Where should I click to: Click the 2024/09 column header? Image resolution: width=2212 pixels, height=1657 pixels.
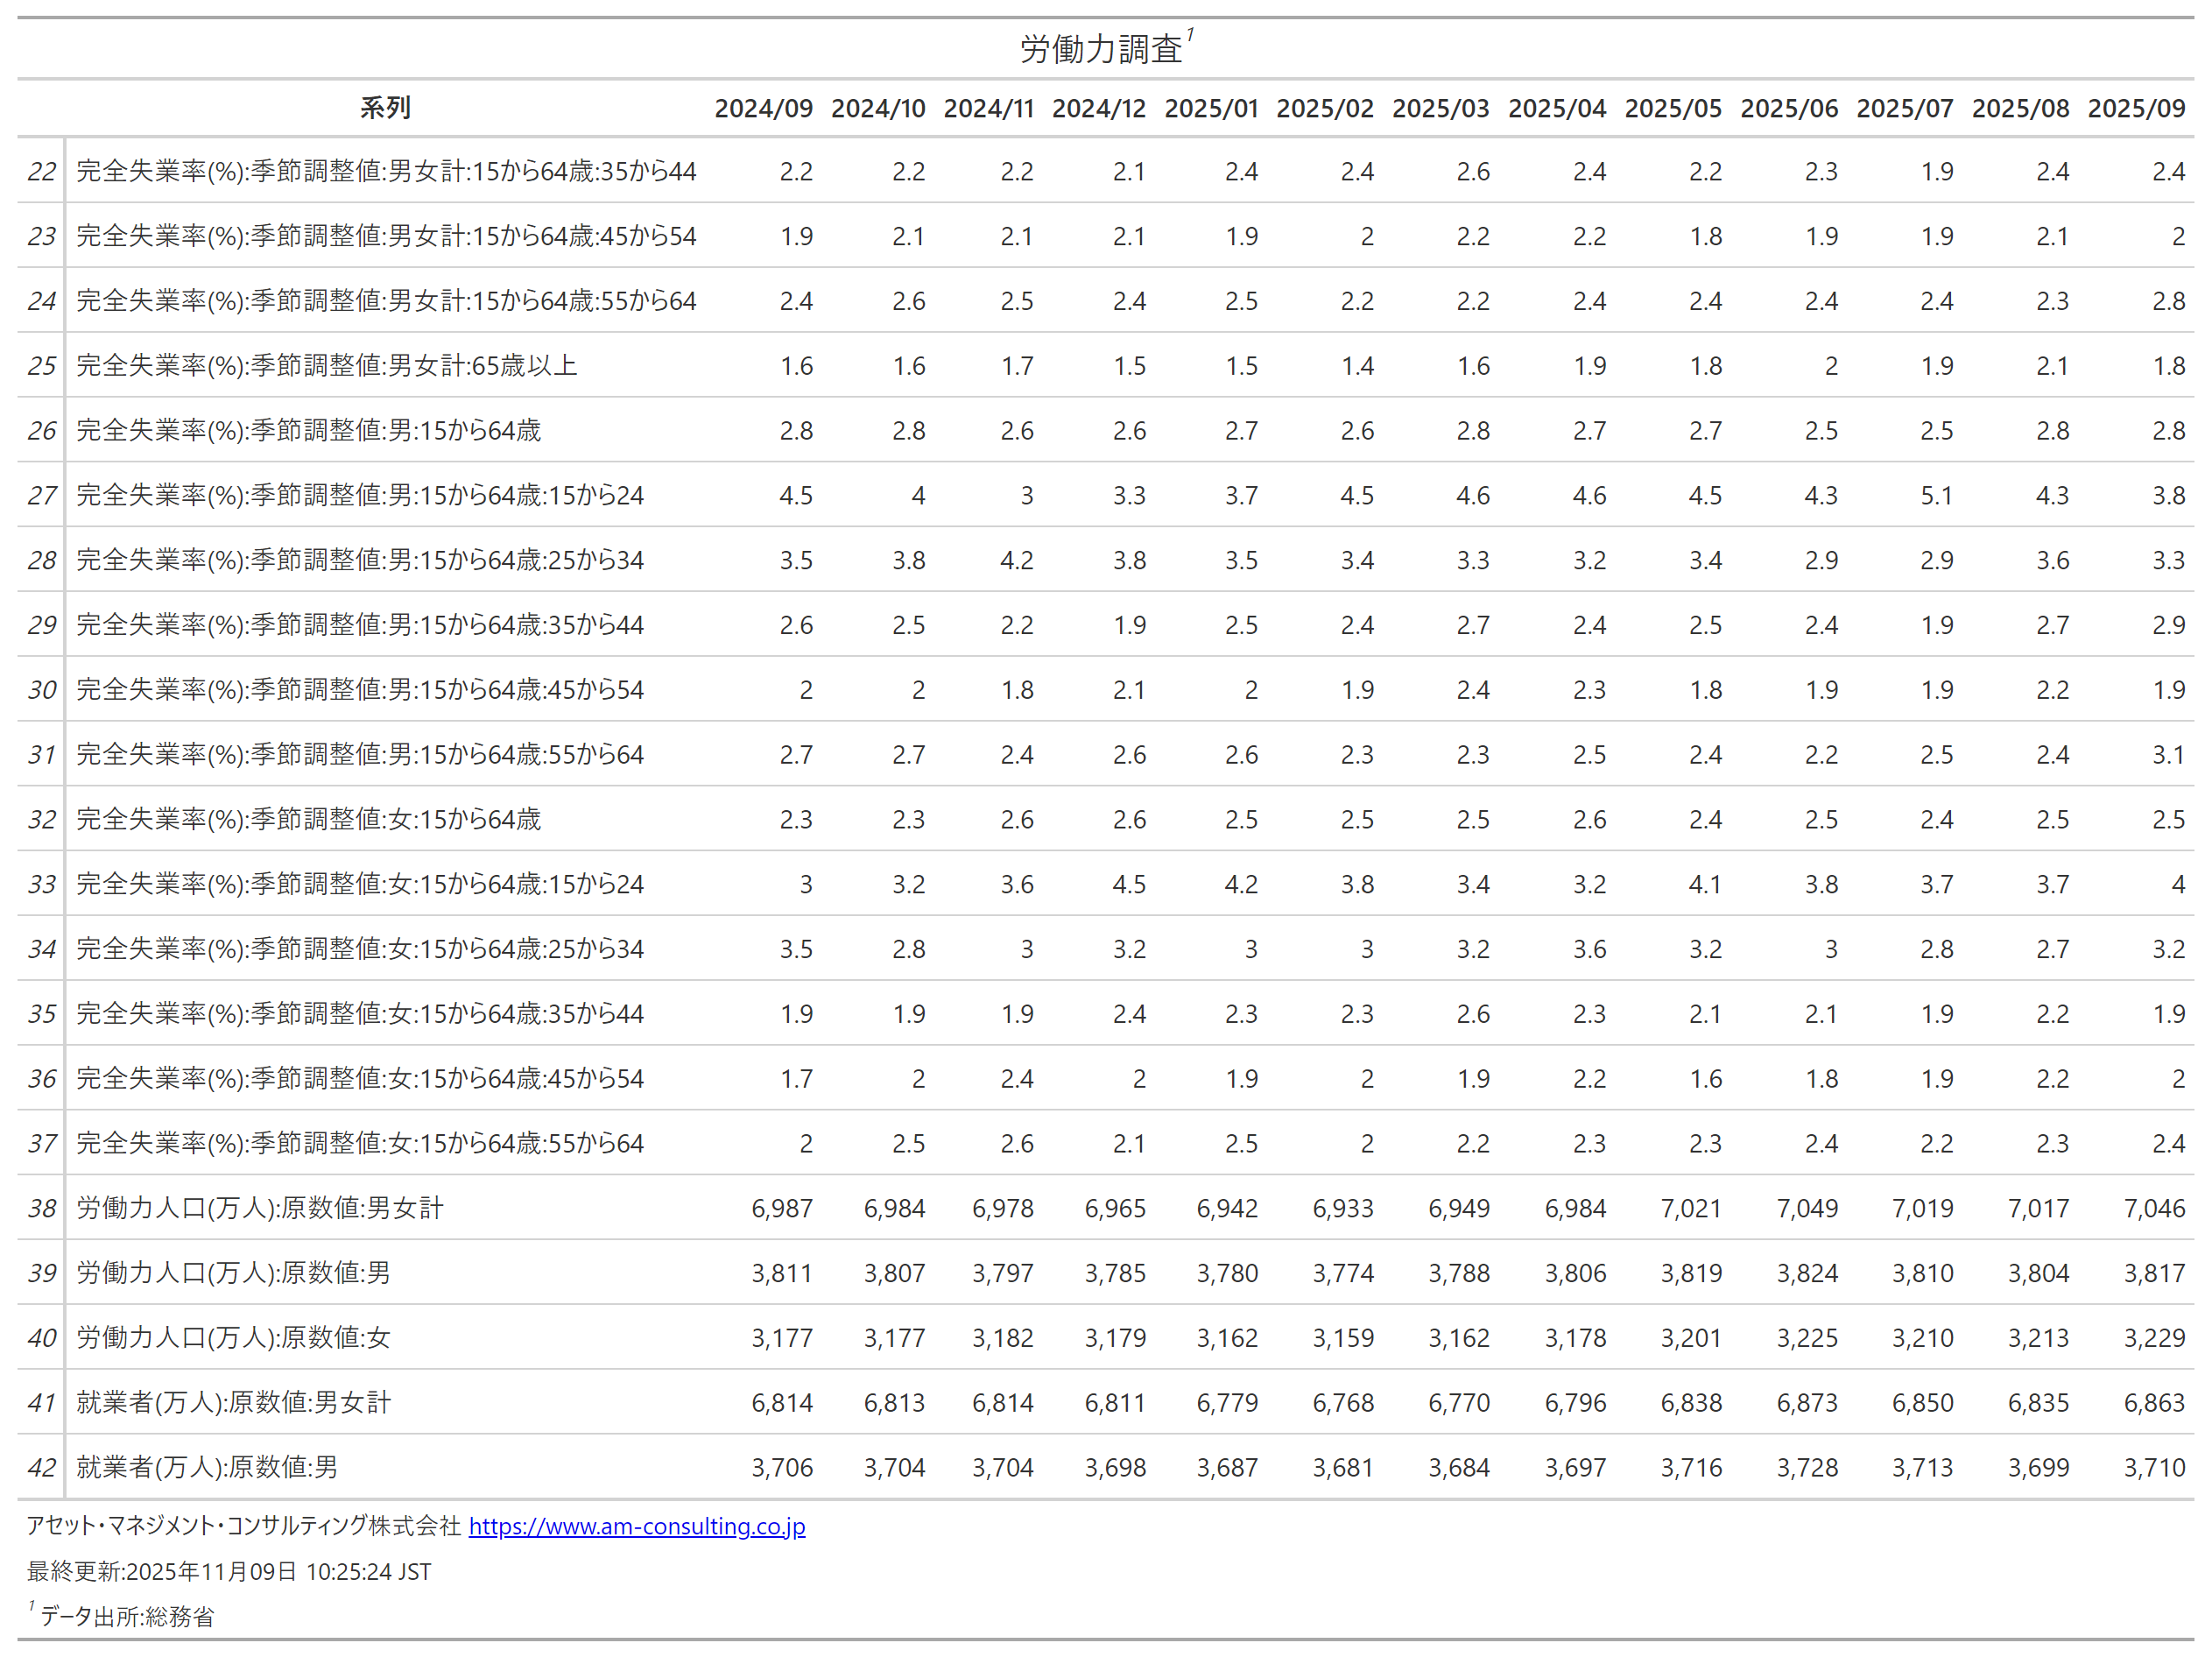(x=763, y=108)
